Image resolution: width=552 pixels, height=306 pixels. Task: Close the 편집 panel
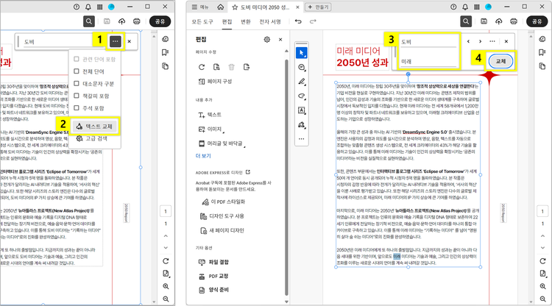[x=280, y=40]
